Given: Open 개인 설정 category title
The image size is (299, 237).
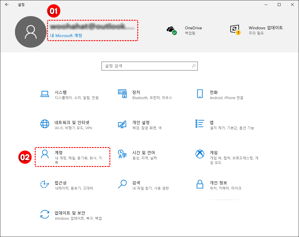Looking at the screenshot, I should (141, 122).
